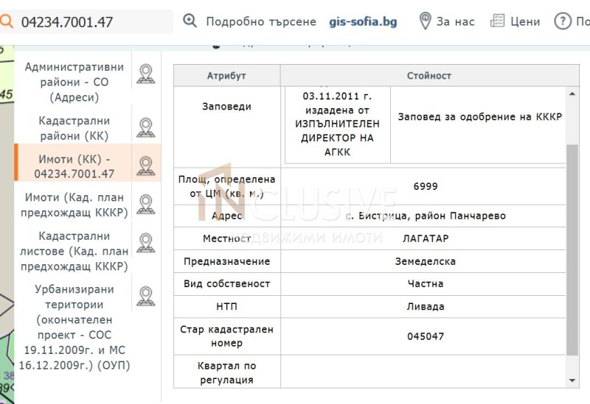Open the detailed search magnifier icon

[190, 21]
